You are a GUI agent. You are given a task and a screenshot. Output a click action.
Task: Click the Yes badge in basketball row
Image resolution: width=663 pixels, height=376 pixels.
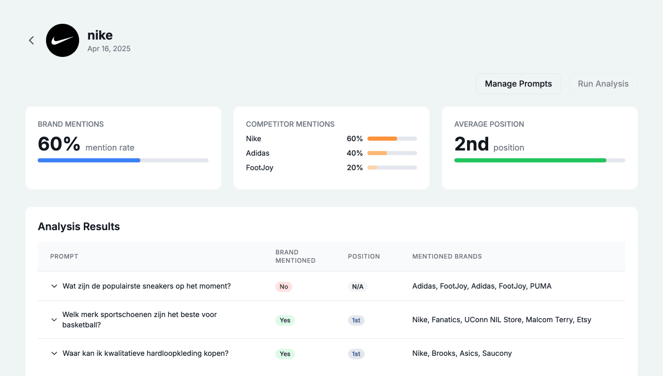(285, 320)
